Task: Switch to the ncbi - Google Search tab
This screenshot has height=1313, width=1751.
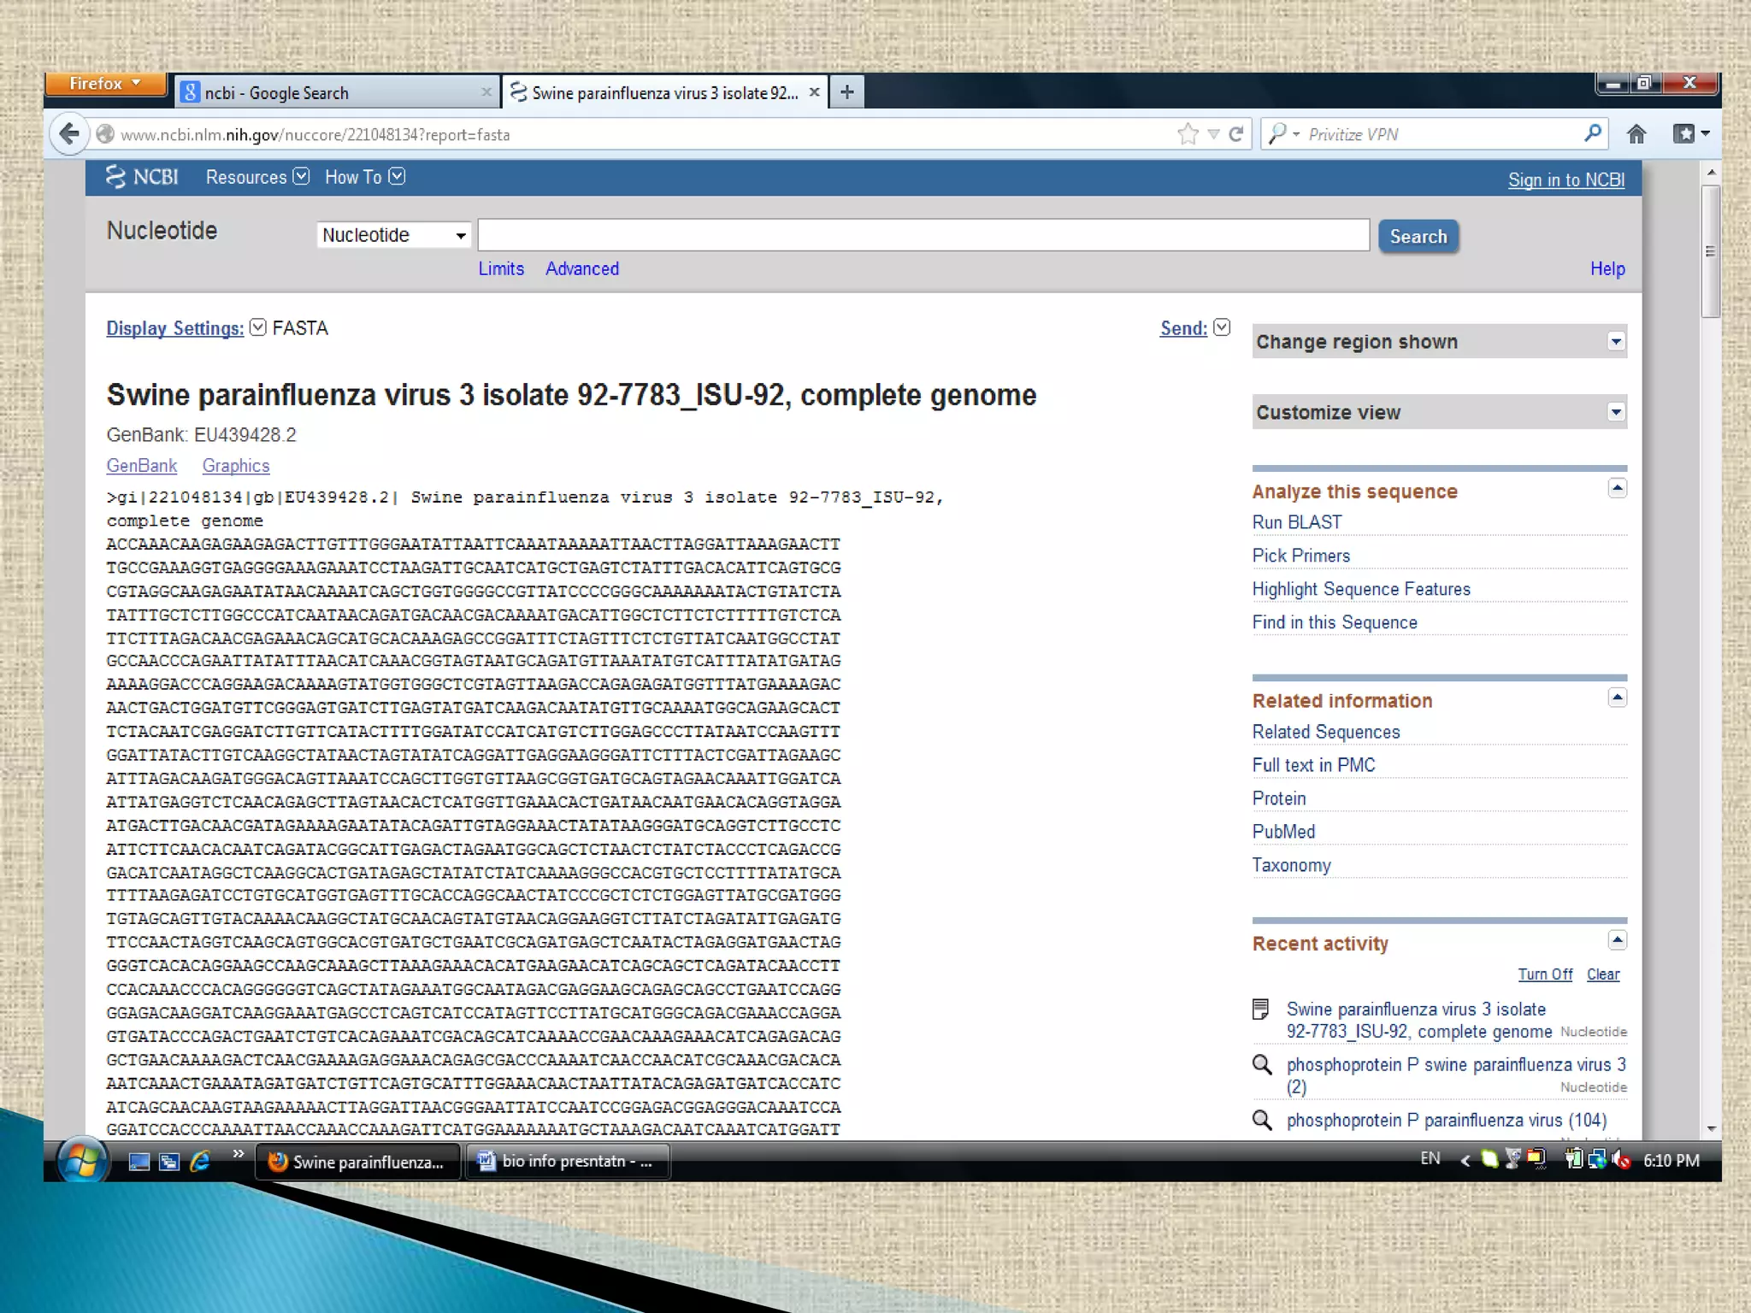Action: (333, 92)
